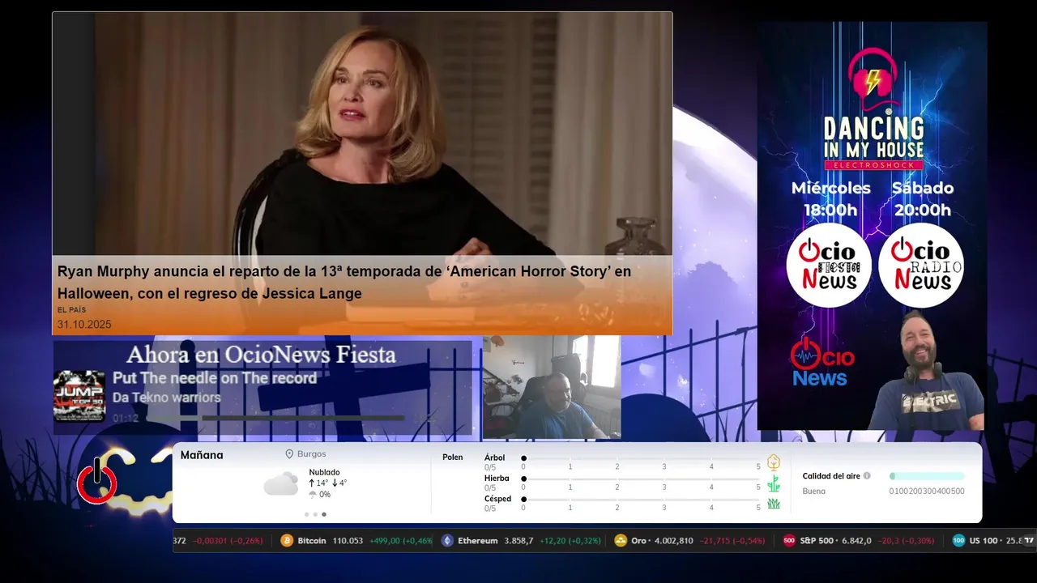Click the Calidad del aire label
This screenshot has width=1037, height=583.
[x=831, y=476]
